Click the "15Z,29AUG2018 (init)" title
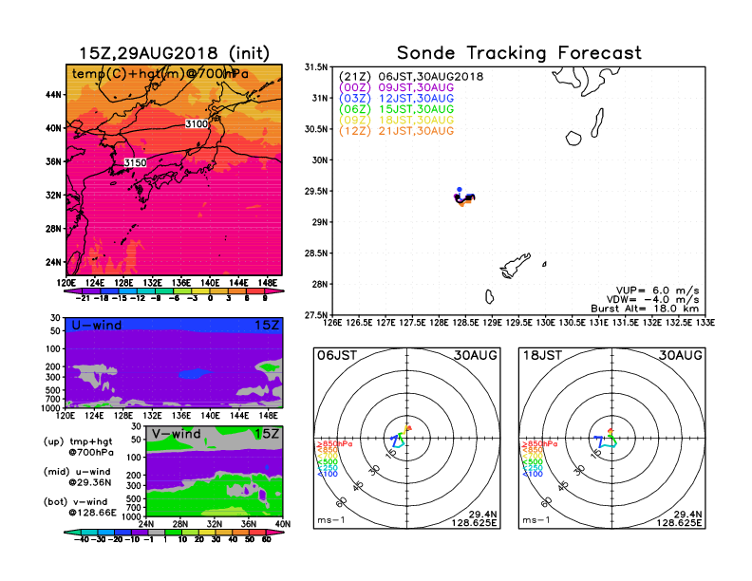Viewport: 752px width, 581px height. [x=174, y=53]
